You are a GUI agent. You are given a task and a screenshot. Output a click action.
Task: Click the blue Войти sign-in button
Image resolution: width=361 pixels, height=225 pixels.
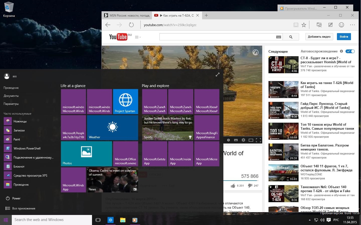pyautogui.click(x=344, y=37)
